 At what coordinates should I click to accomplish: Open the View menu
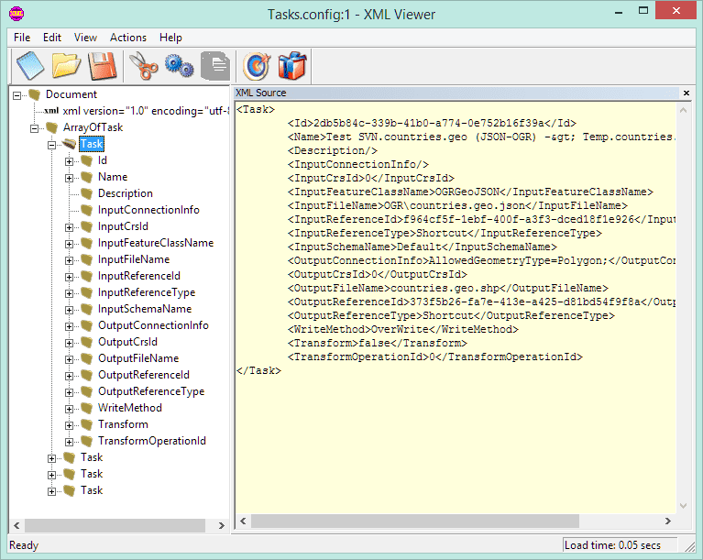point(85,38)
